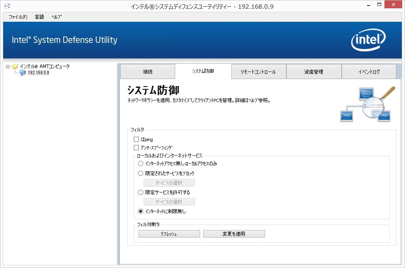This screenshot has height=268, width=405.
Task: Enable the はping filter checkbox
Action: (x=136, y=140)
